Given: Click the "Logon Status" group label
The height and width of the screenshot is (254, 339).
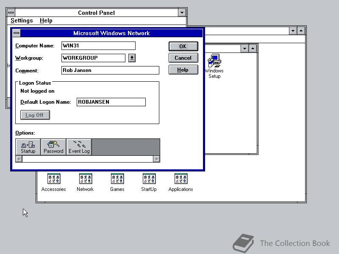Looking at the screenshot, I should coord(35,83).
